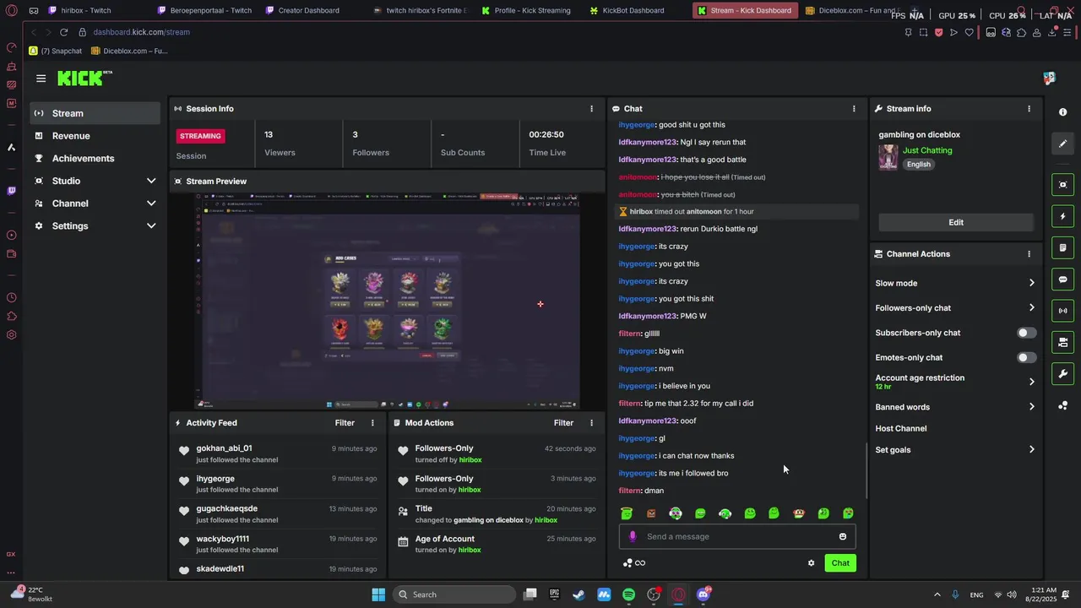This screenshot has width=1081, height=608.
Task: Open Revenue page in sidebar
Action: tap(95, 136)
